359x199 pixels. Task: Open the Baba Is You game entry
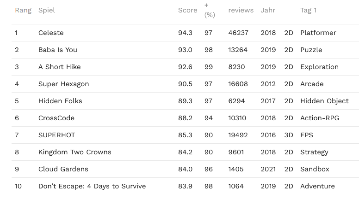[58, 50]
